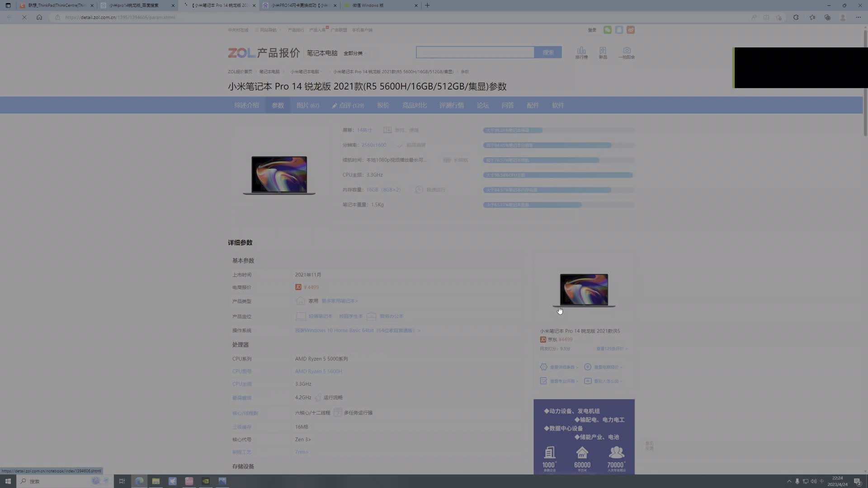Open the 2560x1600 resolution link
868x488 pixels.
coord(373,145)
